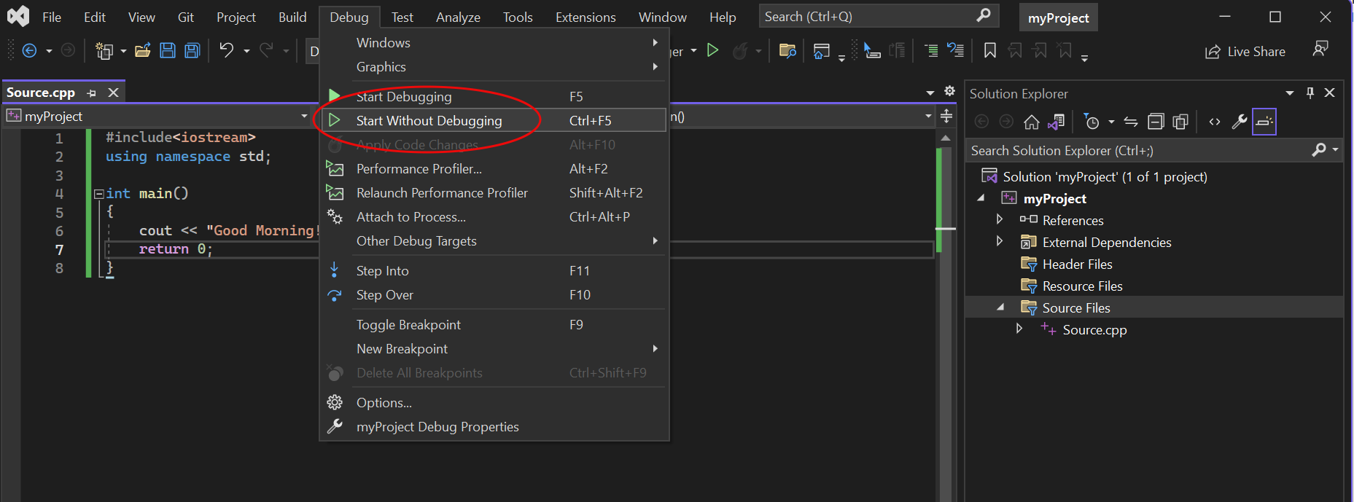Image resolution: width=1354 pixels, height=502 pixels.
Task: Expand Other Debug Targets submenu
Action: click(494, 241)
